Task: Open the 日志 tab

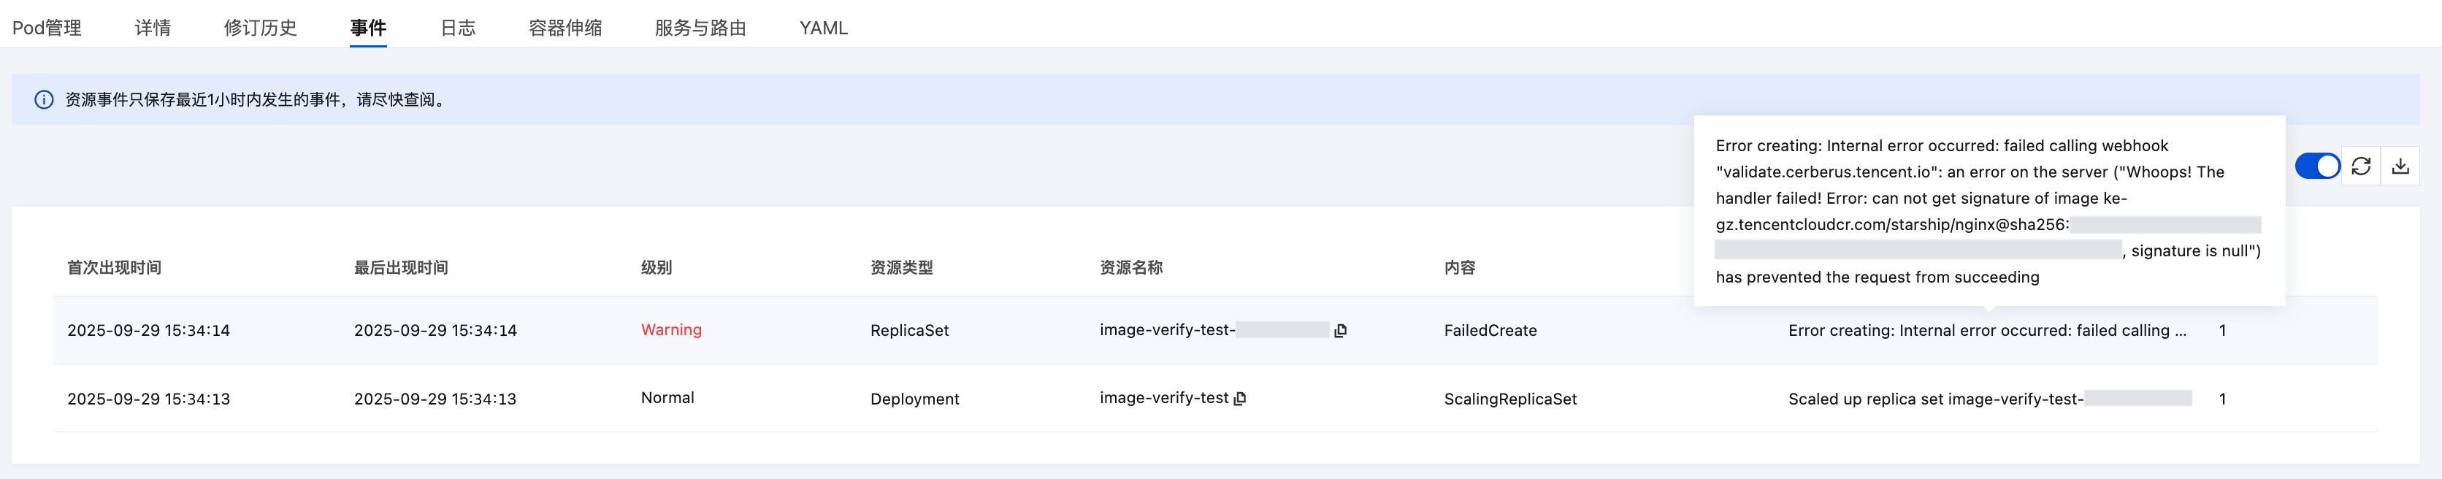Action: (x=458, y=28)
